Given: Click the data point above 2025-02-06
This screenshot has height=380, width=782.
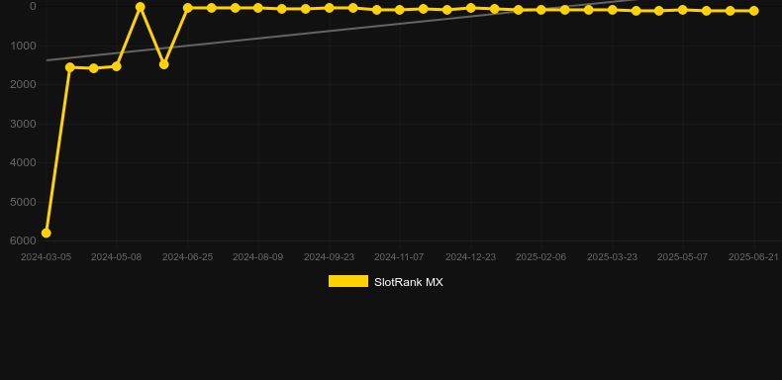Looking at the screenshot, I should (x=541, y=10).
